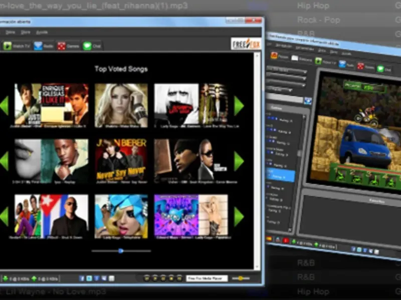Click the last white share icon in status bar
401x300 pixels.
click(111, 278)
